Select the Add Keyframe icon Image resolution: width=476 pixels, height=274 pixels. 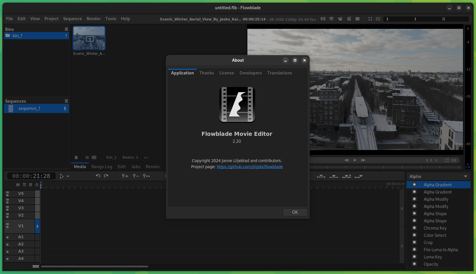pyautogui.click(x=125, y=176)
